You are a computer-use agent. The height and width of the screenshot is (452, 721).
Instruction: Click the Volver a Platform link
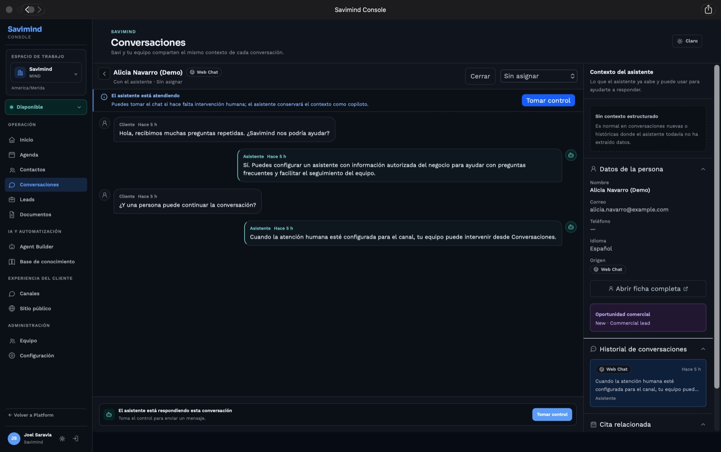(31, 415)
